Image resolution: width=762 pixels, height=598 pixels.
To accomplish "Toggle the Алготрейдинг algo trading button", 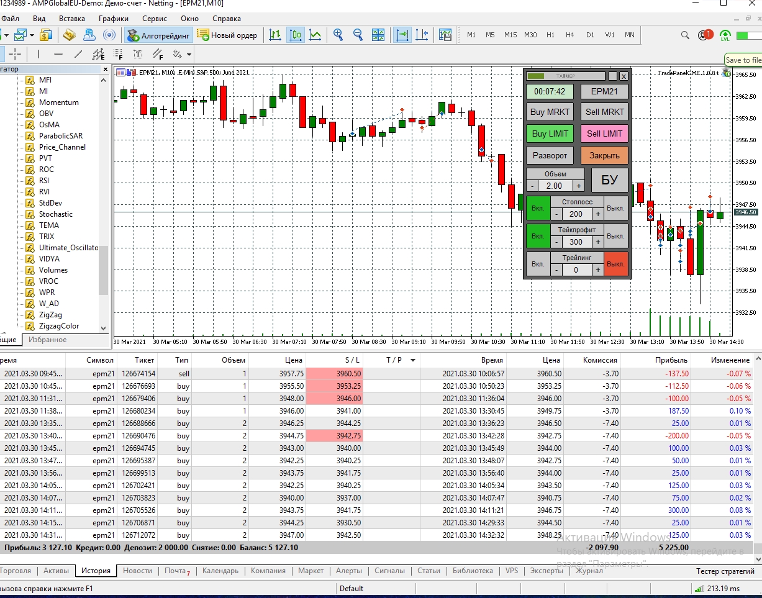I will pos(158,35).
